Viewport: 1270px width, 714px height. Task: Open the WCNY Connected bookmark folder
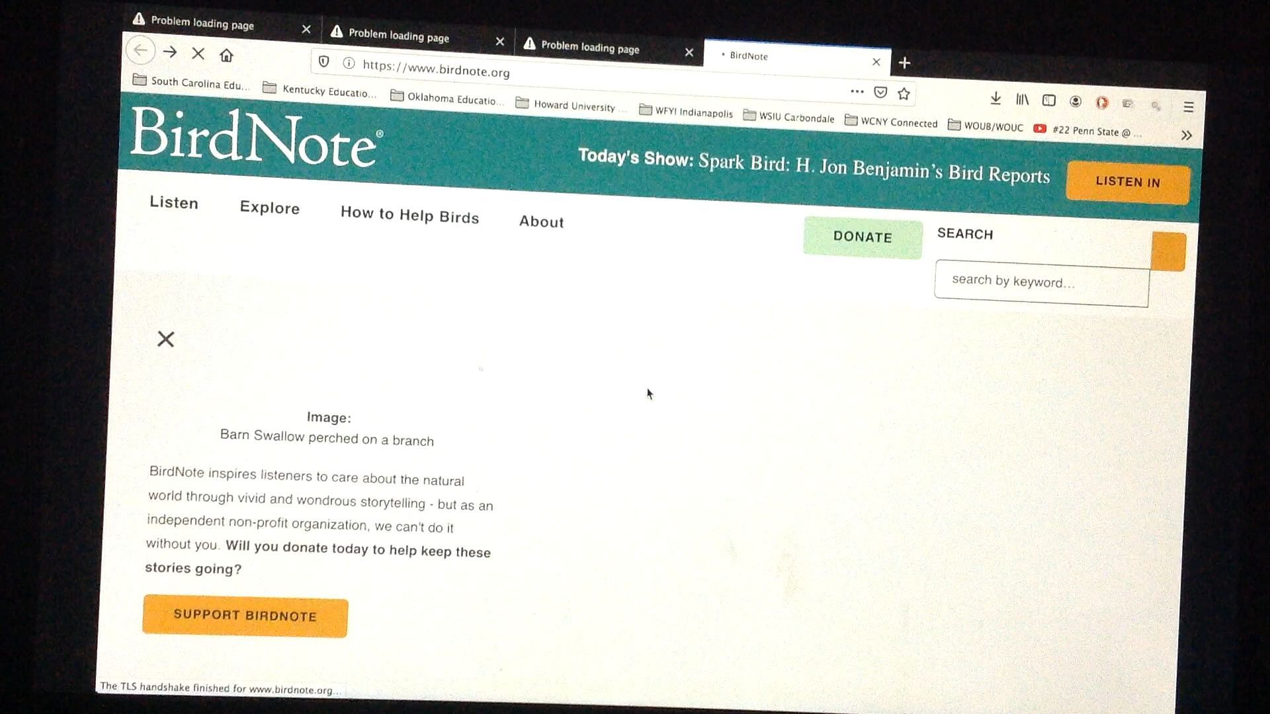click(x=891, y=122)
